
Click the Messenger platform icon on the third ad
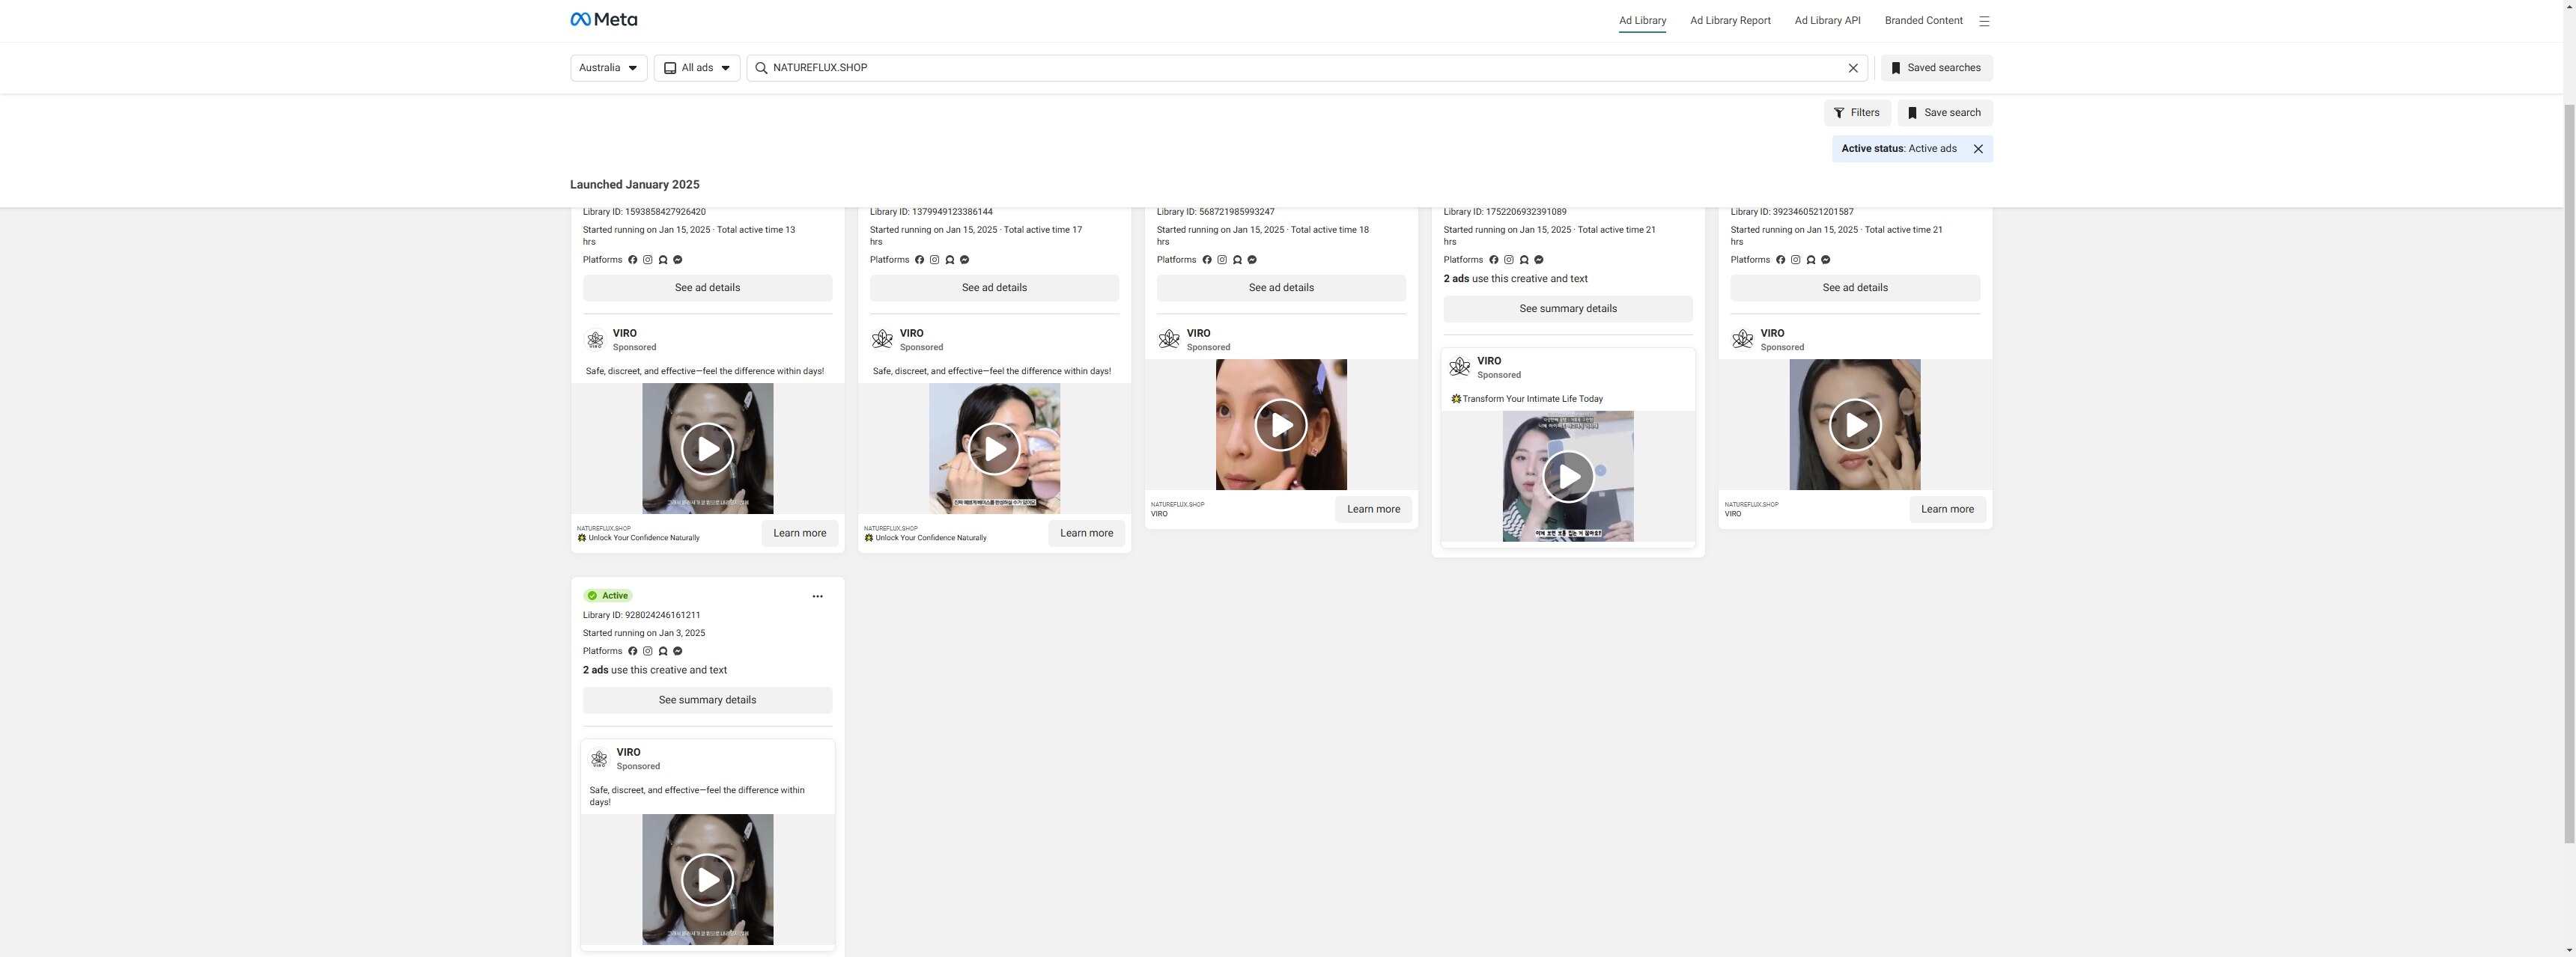1251,259
